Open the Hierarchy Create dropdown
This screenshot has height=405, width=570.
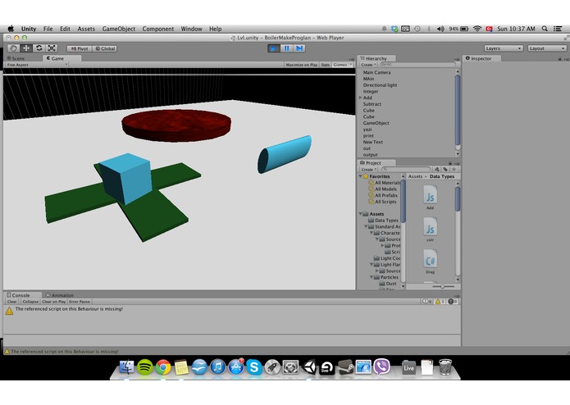(x=368, y=65)
